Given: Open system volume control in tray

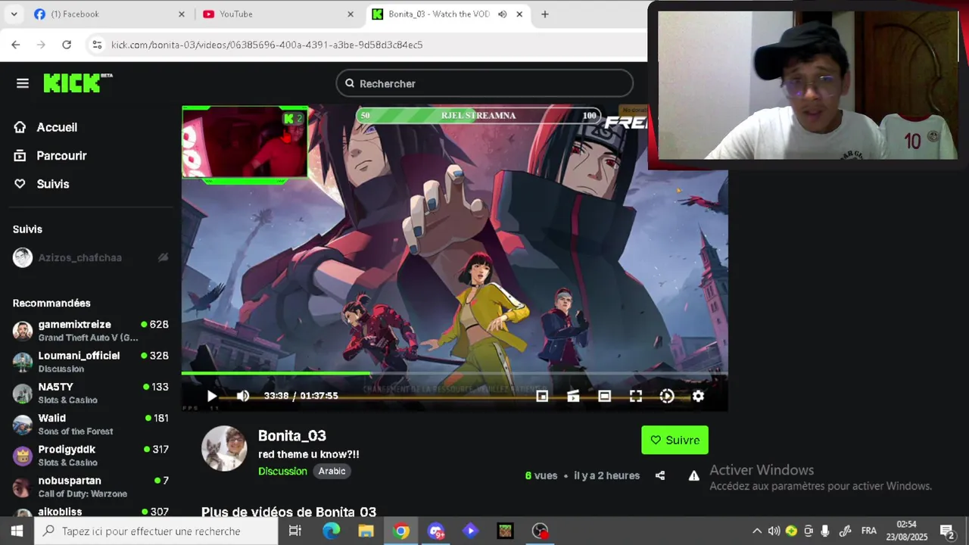Looking at the screenshot, I should pos(774,531).
